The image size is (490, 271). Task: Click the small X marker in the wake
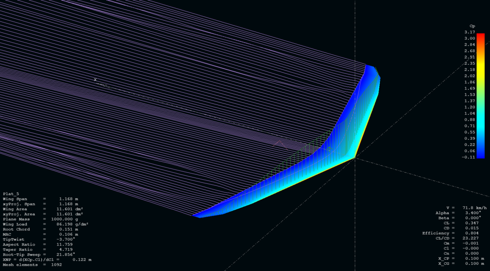(x=95, y=79)
